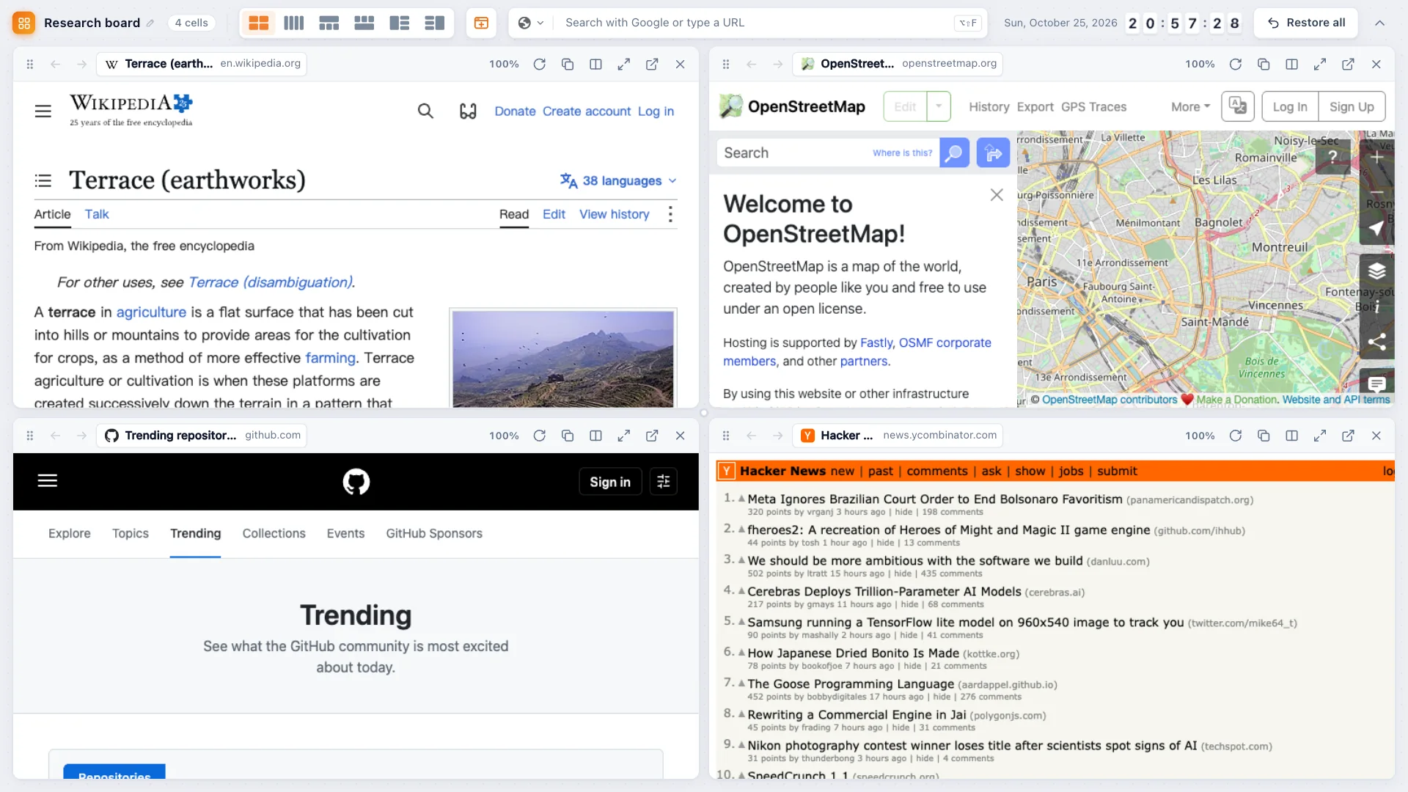Open the Hacker News comments menu
Image resolution: width=1408 pixels, height=792 pixels.
tap(936, 471)
